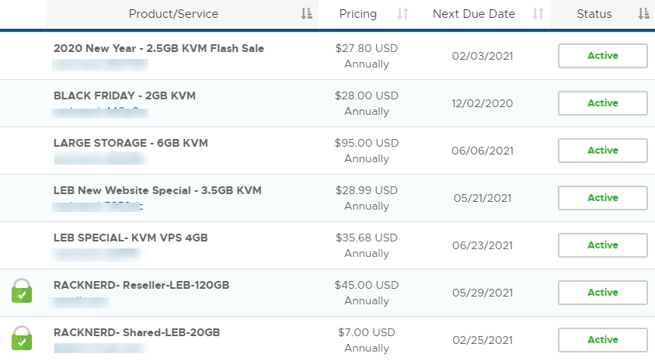Sort table by Status header

click(x=594, y=14)
